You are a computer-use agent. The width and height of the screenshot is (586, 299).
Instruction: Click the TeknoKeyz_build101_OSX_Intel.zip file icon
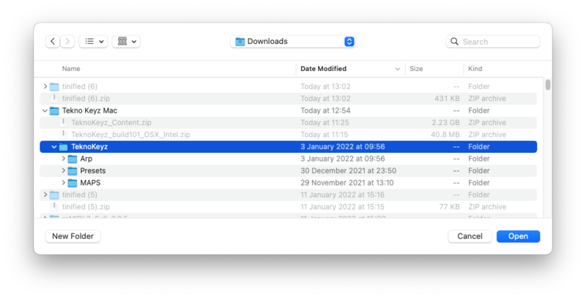(x=64, y=135)
